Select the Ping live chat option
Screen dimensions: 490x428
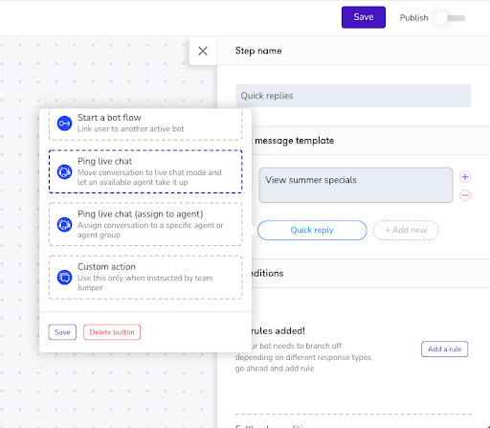point(145,171)
